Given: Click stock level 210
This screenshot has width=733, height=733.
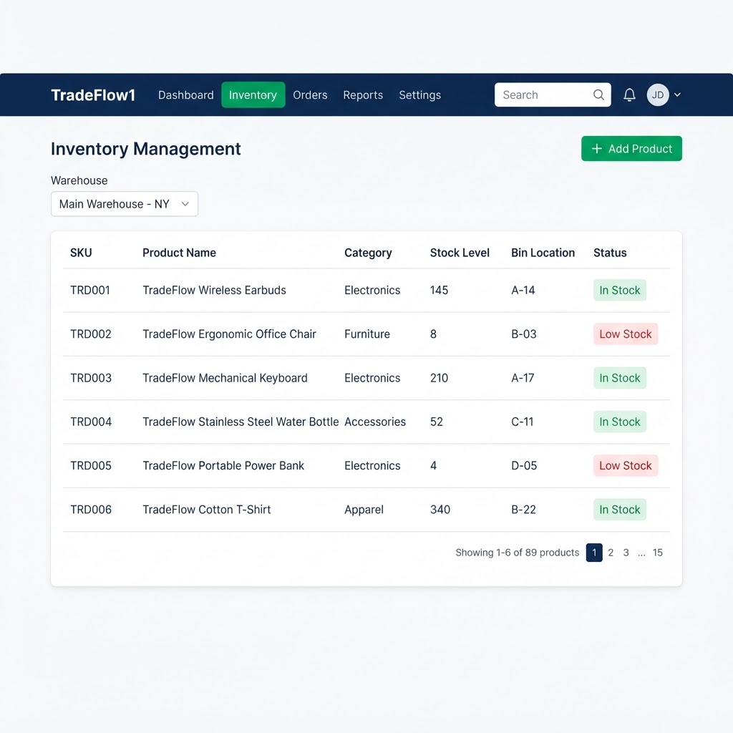Looking at the screenshot, I should (439, 378).
